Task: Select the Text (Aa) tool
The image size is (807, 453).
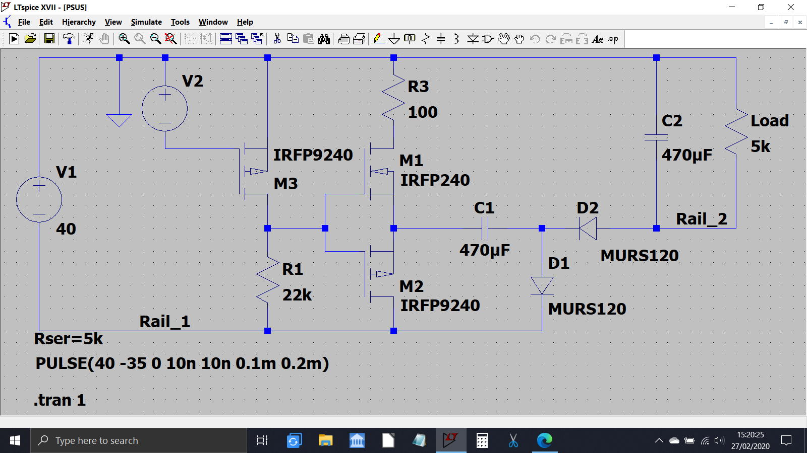Action: [x=598, y=39]
